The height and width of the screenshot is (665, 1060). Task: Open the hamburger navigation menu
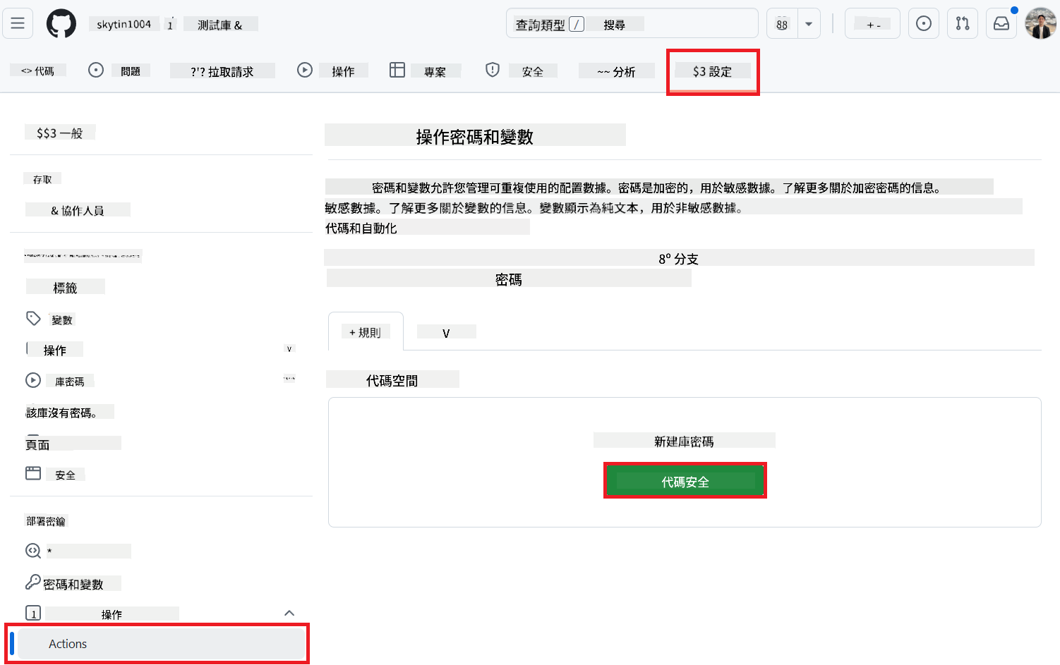click(x=18, y=23)
